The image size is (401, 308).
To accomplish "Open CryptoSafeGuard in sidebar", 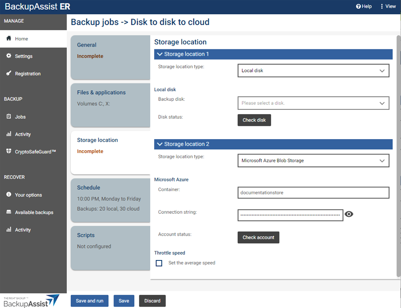I will 33,152.
